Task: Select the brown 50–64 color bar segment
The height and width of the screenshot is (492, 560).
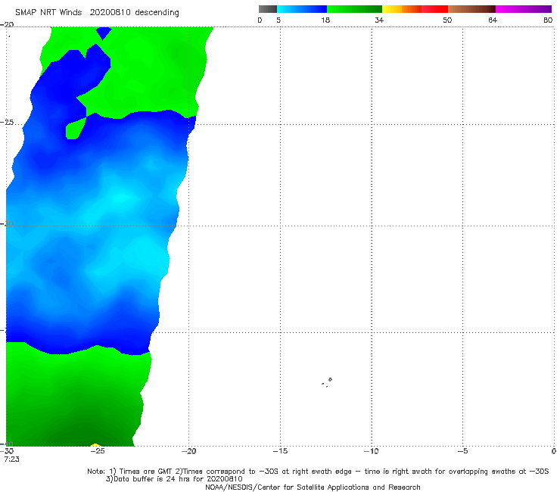Action: point(471,9)
